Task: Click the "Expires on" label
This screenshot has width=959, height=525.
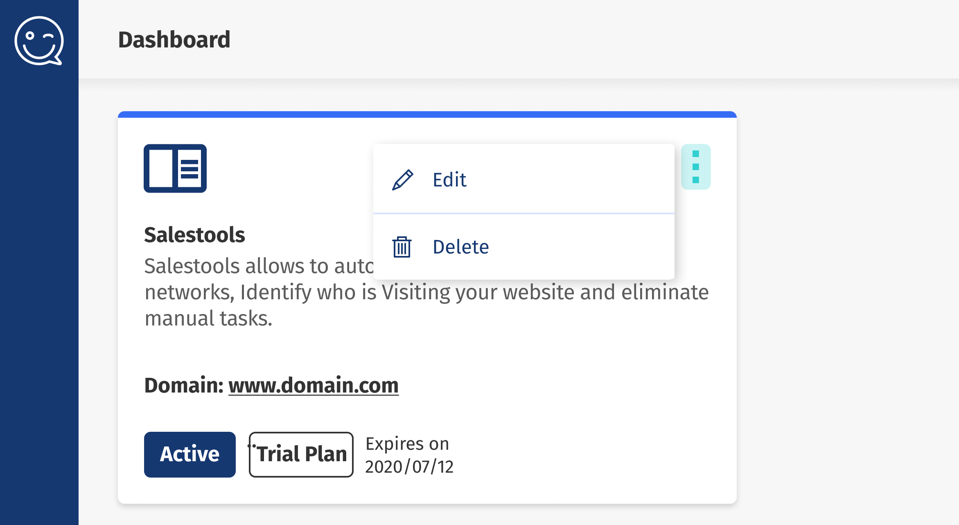Action: click(x=407, y=444)
